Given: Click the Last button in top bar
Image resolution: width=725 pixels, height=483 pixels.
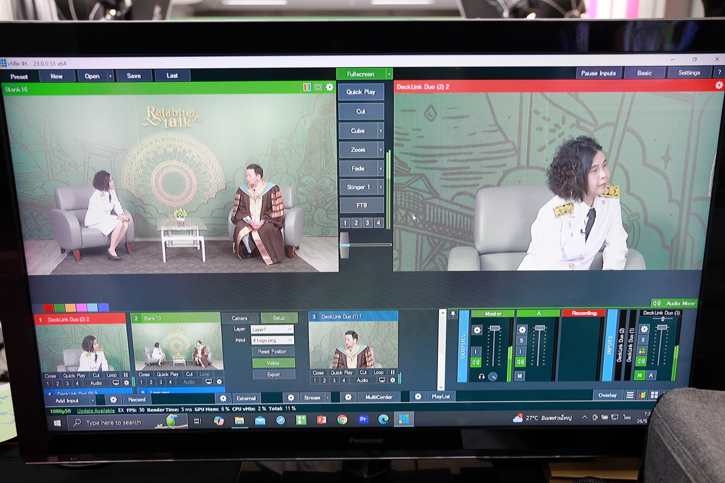Looking at the screenshot, I should [172, 75].
